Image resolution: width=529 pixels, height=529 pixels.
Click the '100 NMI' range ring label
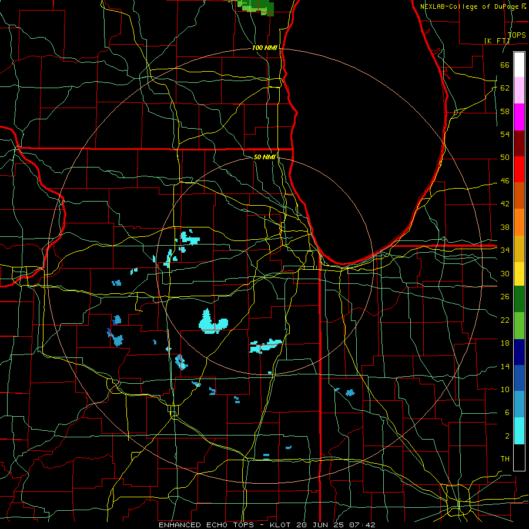point(264,48)
